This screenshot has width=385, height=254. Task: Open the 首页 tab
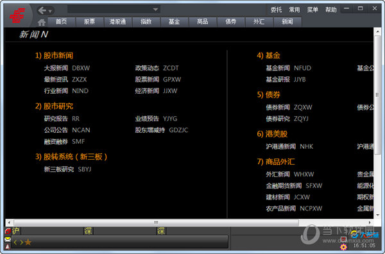pos(62,22)
